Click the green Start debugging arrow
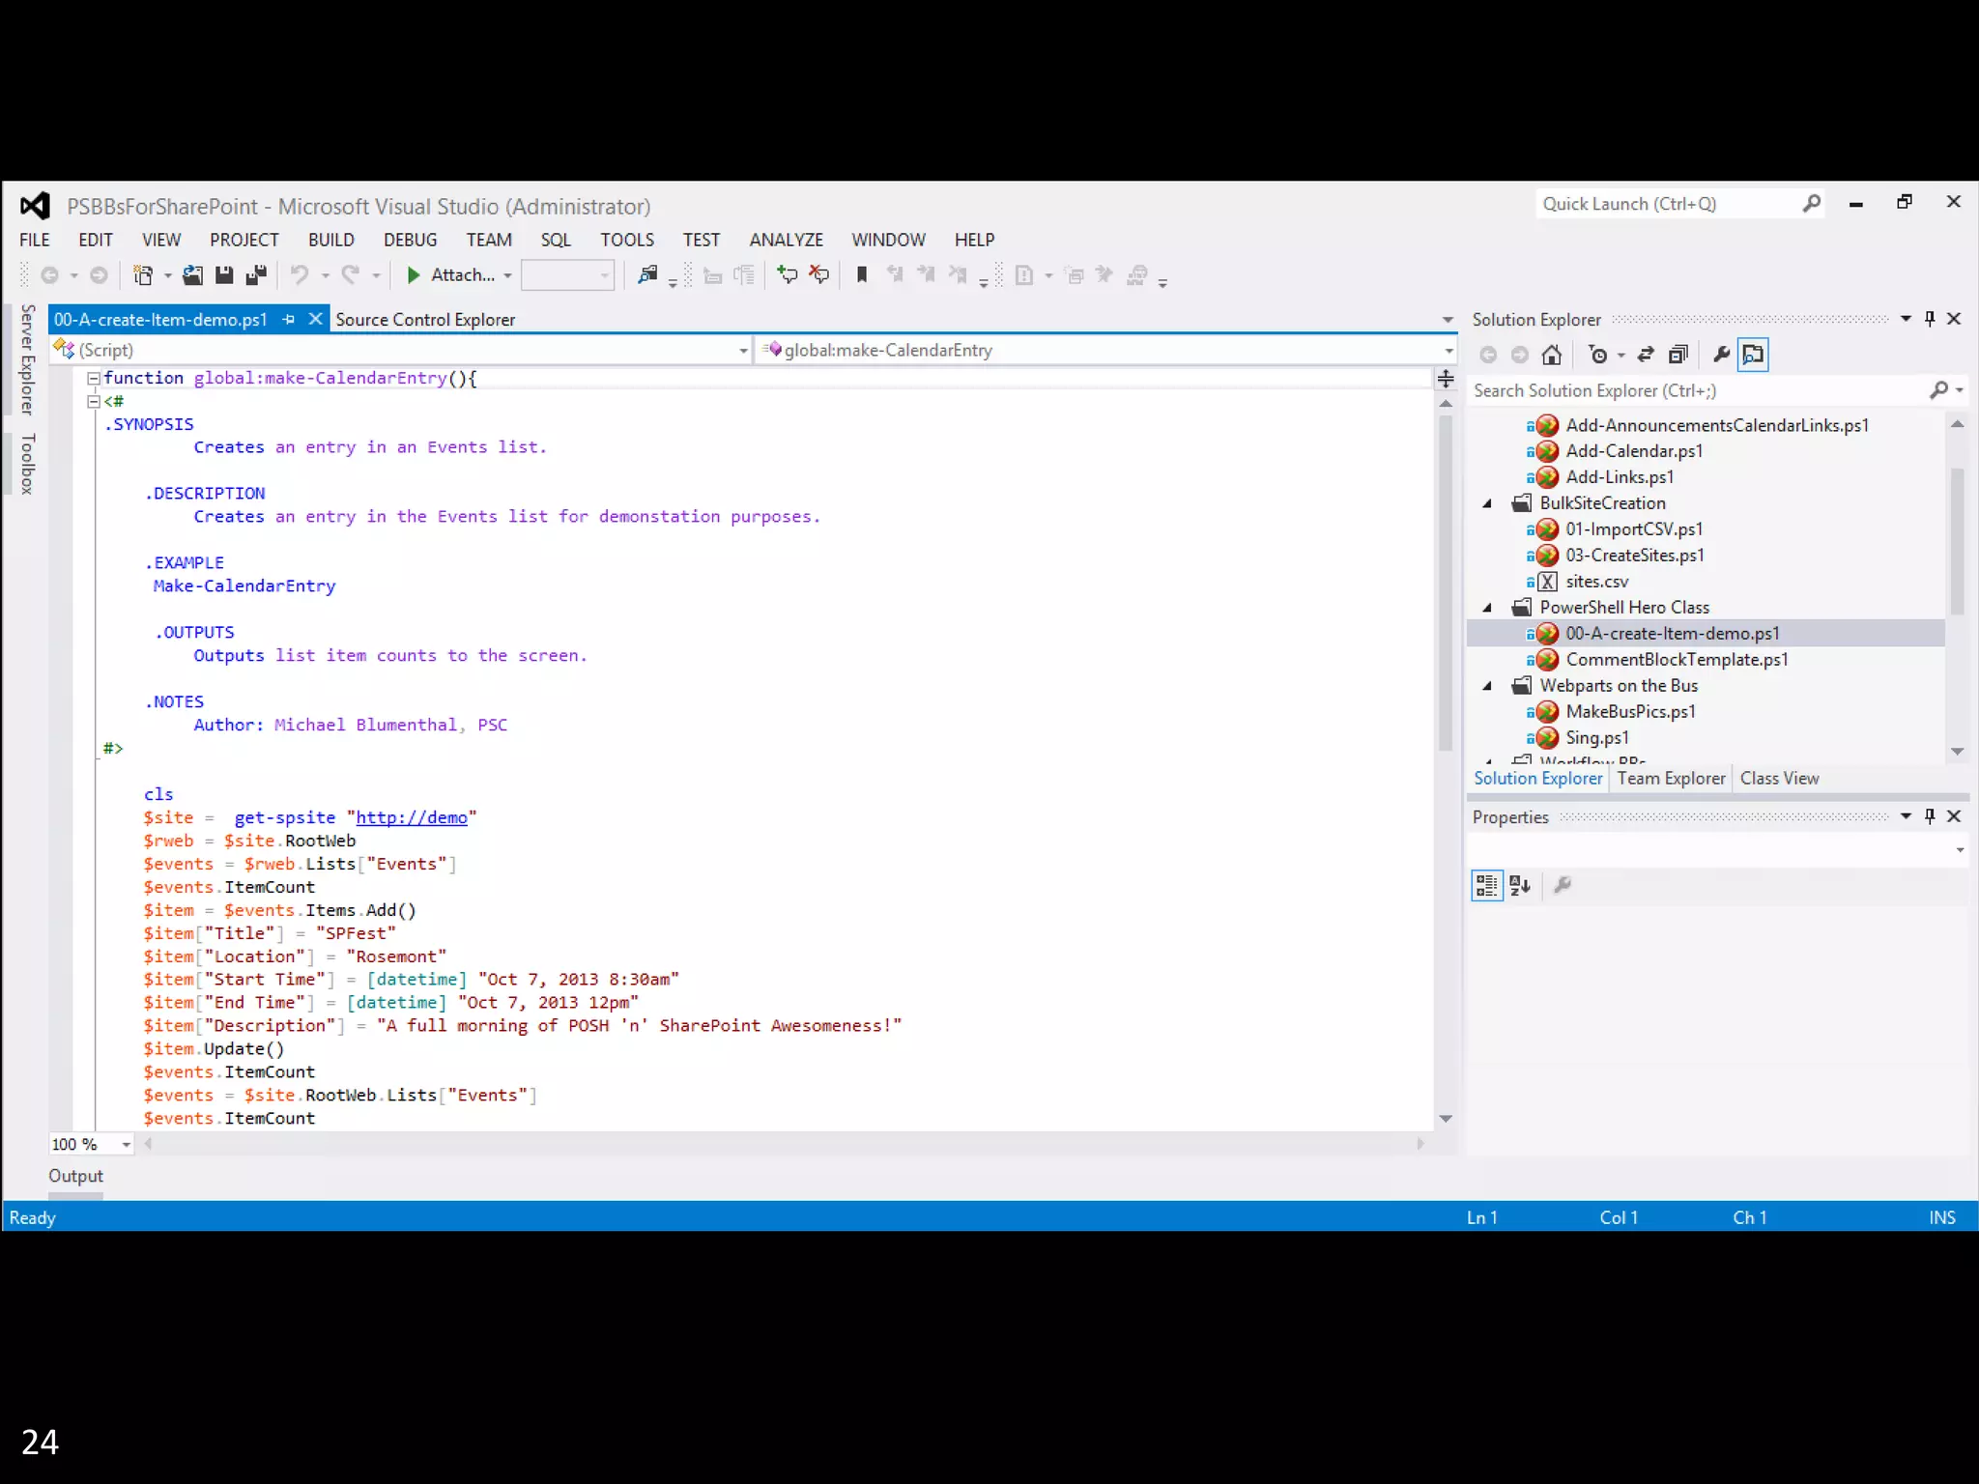This screenshot has width=1979, height=1484. [414, 275]
